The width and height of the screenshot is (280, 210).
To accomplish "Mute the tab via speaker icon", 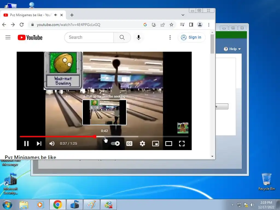I will (x=56, y=15).
